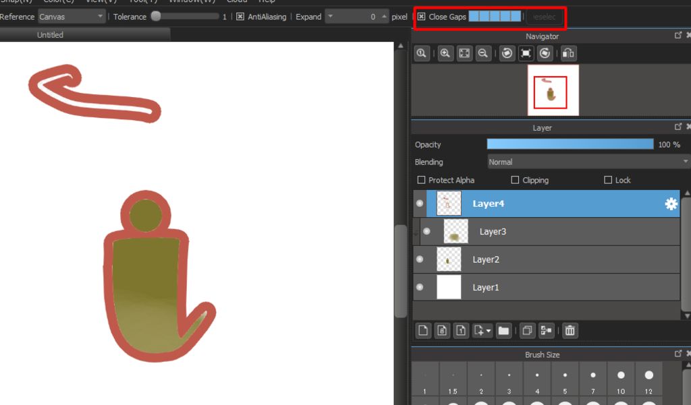Screen dimensions: 691x405
Task: Click canvas scroll up arrow
Action: click(400, 46)
